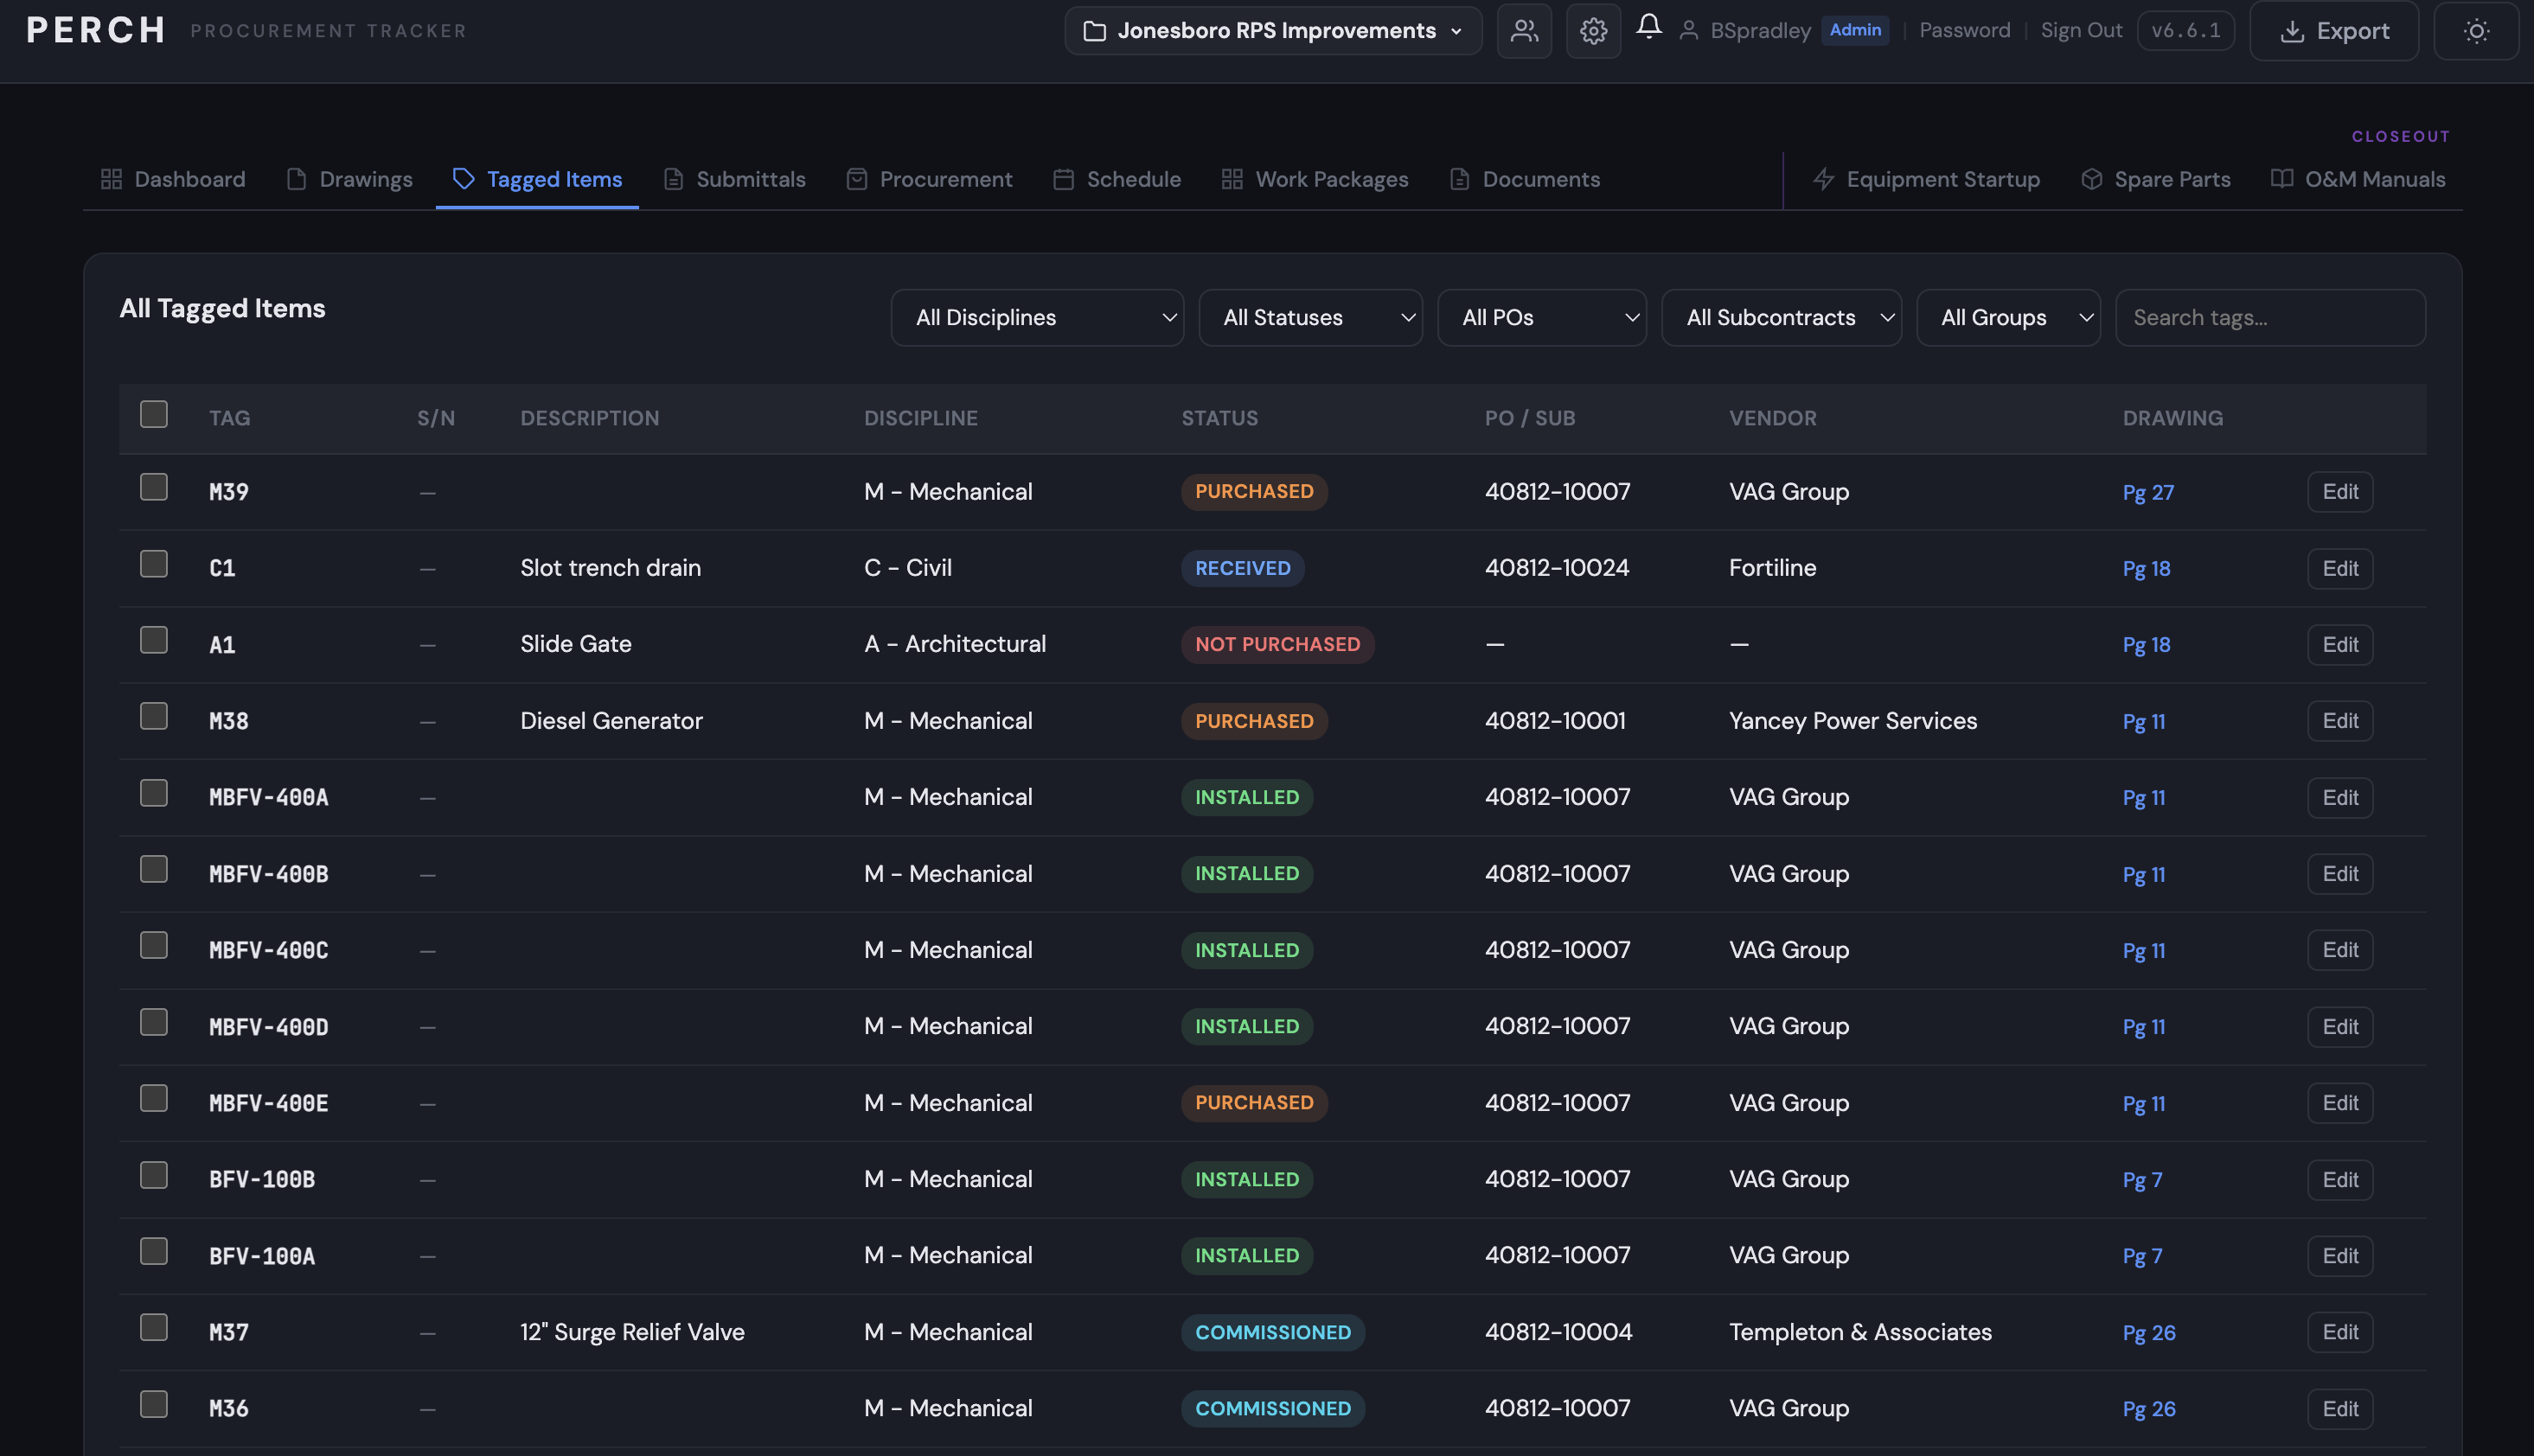Select the M39 row checkbox

154,487
